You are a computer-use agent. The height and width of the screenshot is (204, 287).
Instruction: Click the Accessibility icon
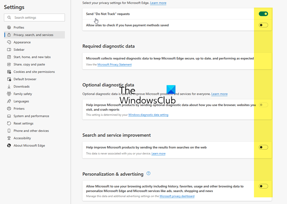9,138
